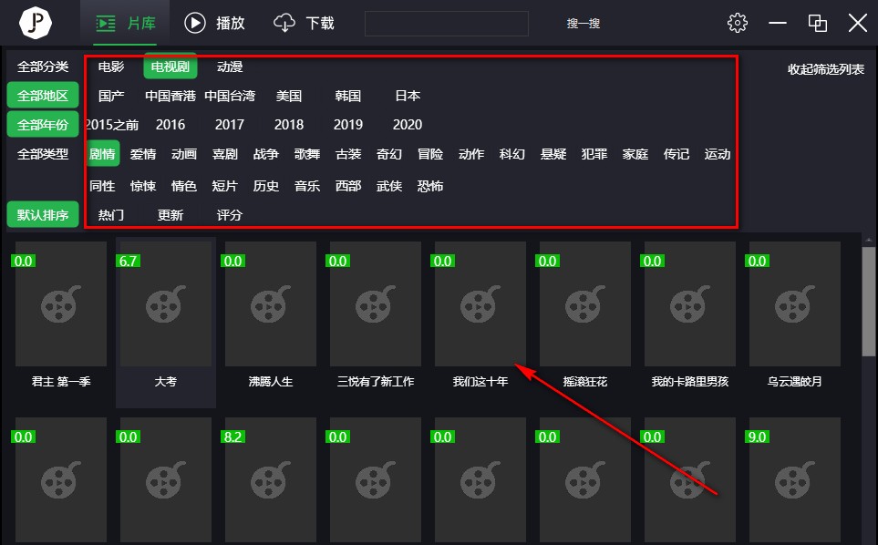This screenshot has height=545, width=878.
Task: Switch to the 电影 tab
Action: tap(109, 66)
